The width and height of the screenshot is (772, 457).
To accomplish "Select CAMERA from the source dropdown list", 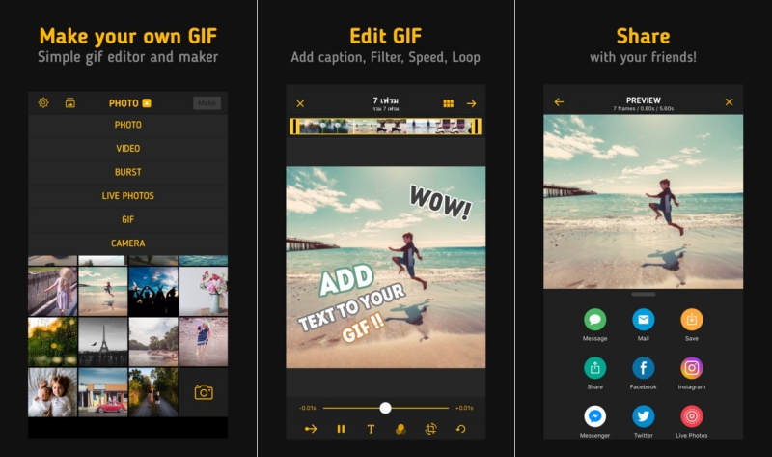I will point(127,243).
